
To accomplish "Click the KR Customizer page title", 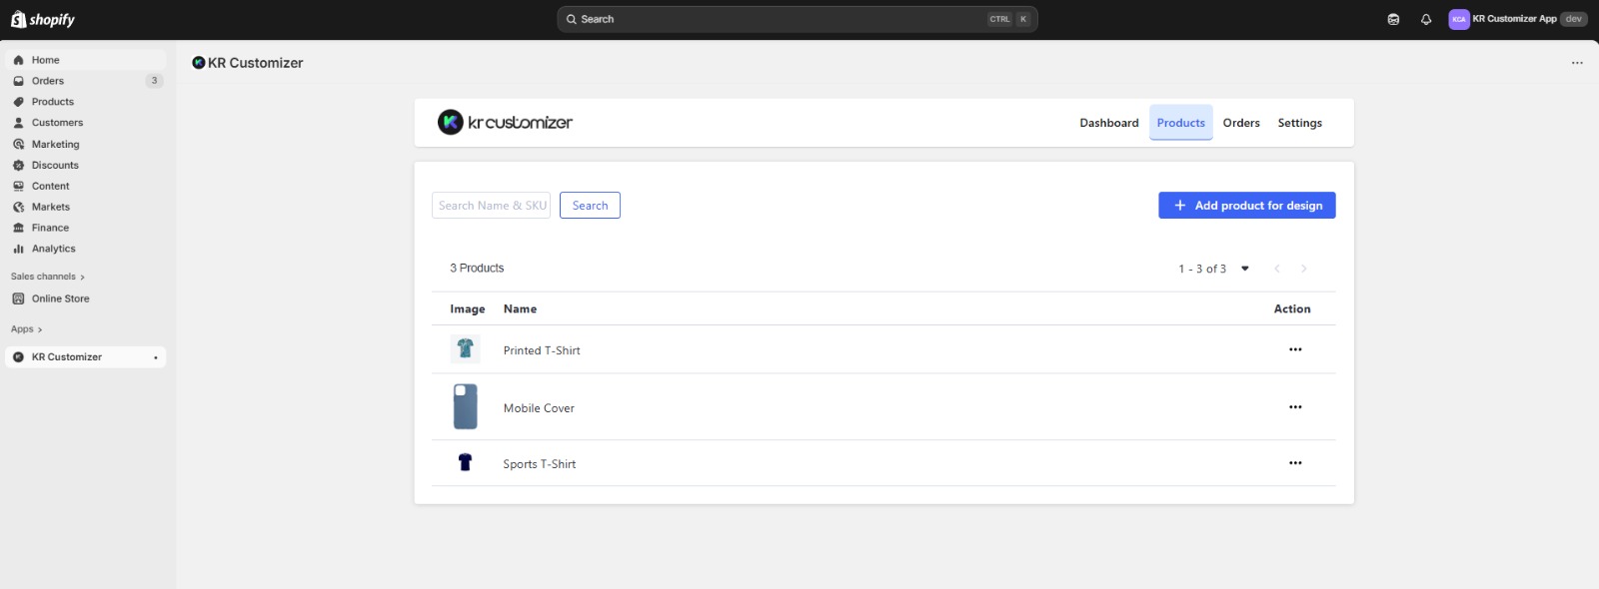I will tap(256, 63).
